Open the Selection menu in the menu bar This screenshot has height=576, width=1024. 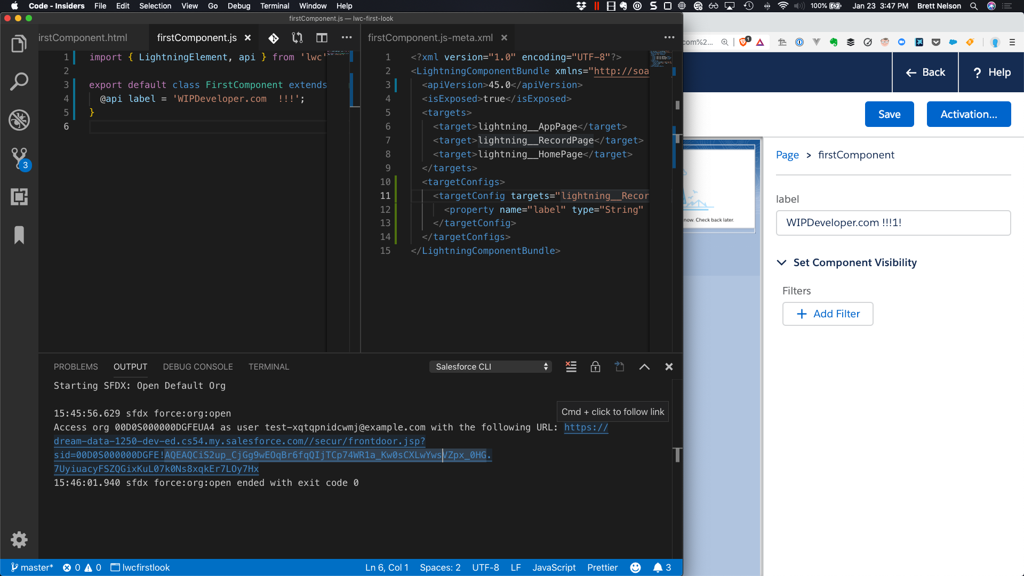click(155, 6)
